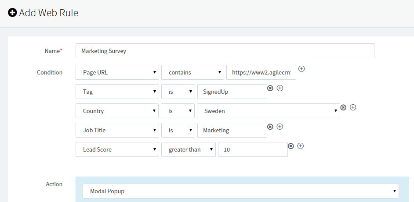Open the 'contains' operator dropdown

pyautogui.click(x=193, y=72)
